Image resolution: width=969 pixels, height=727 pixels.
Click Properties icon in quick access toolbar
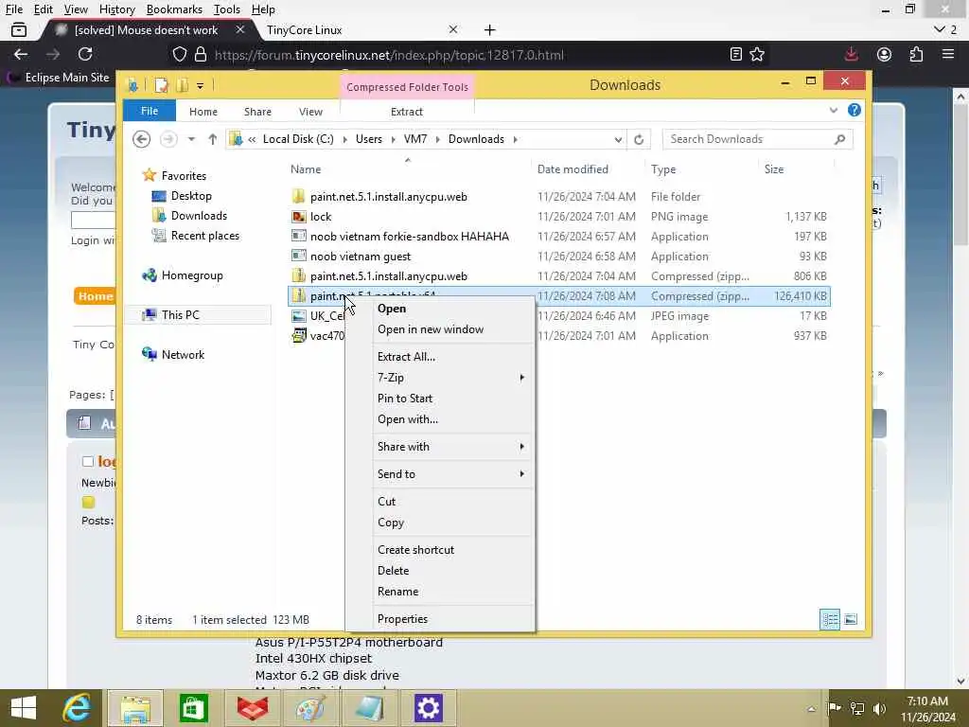point(161,85)
